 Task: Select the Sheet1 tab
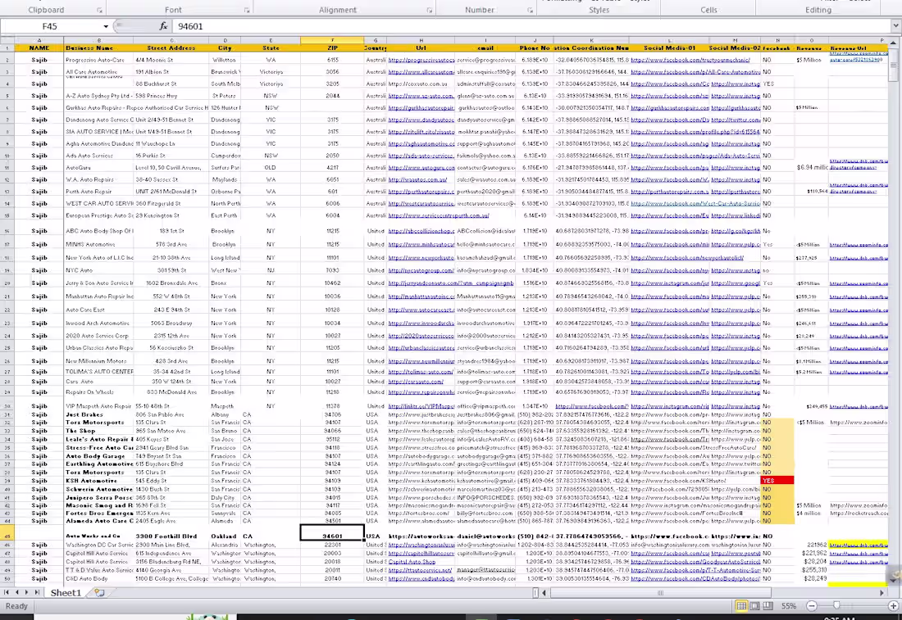[x=66, y=592]
